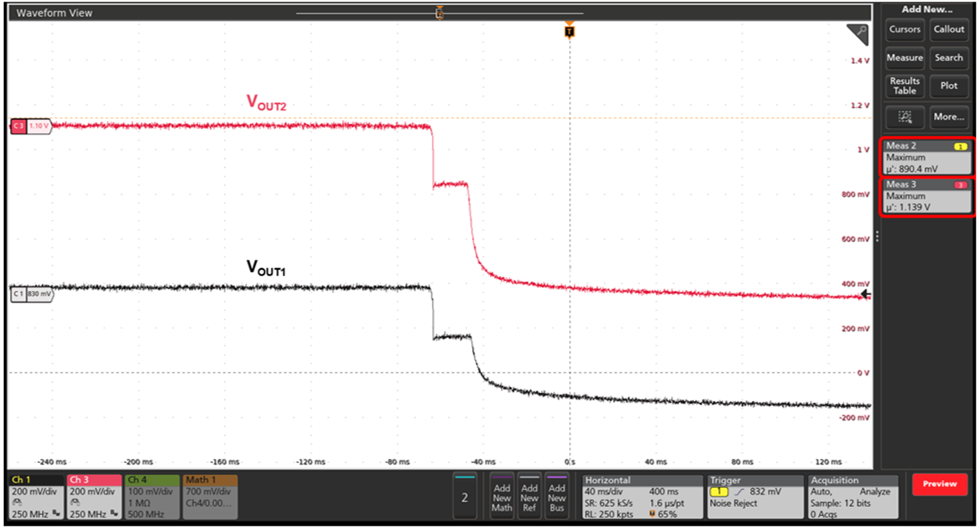Viewport: 978px width, 528px height.
Task: Click the red Preview button
Action: coord(940,484)
